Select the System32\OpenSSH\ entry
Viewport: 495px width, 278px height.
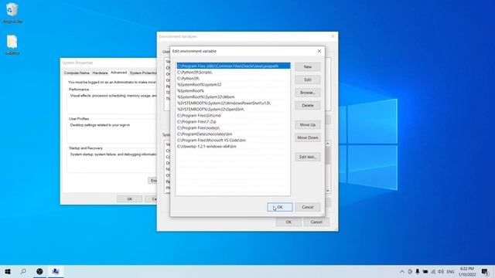click(233, 110)
